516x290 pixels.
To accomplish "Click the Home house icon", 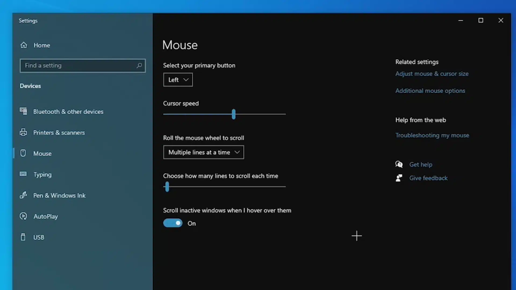I will pyautogui.click(x=24, y=45).
